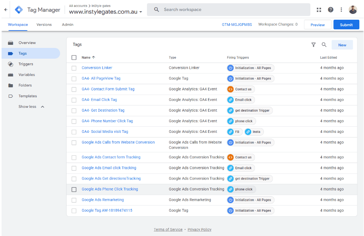Check the GA4- Get Destination Tag checkbox

(x=74, y=111)
